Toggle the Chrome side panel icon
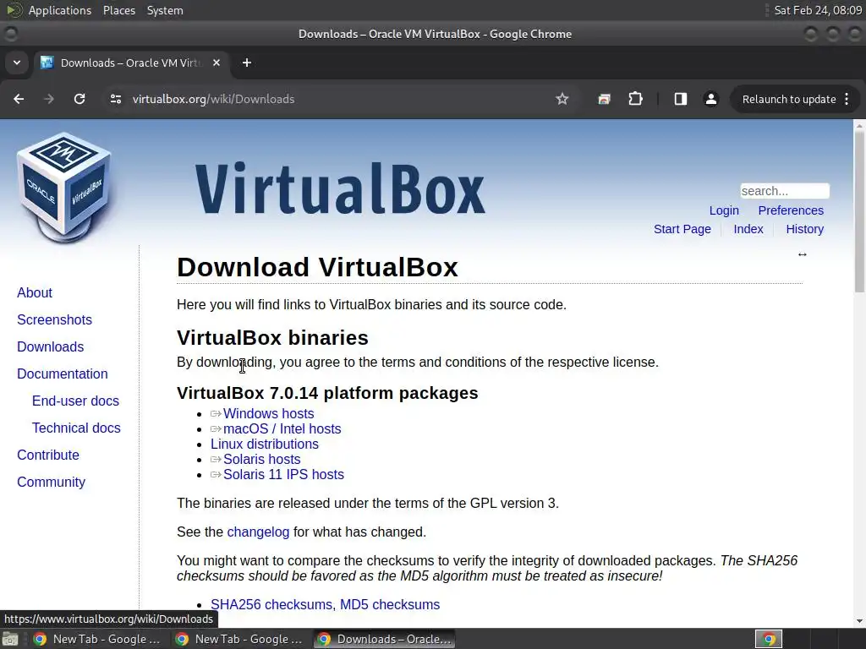The width and height of the screenshot is (866, 649). [681, 99]
